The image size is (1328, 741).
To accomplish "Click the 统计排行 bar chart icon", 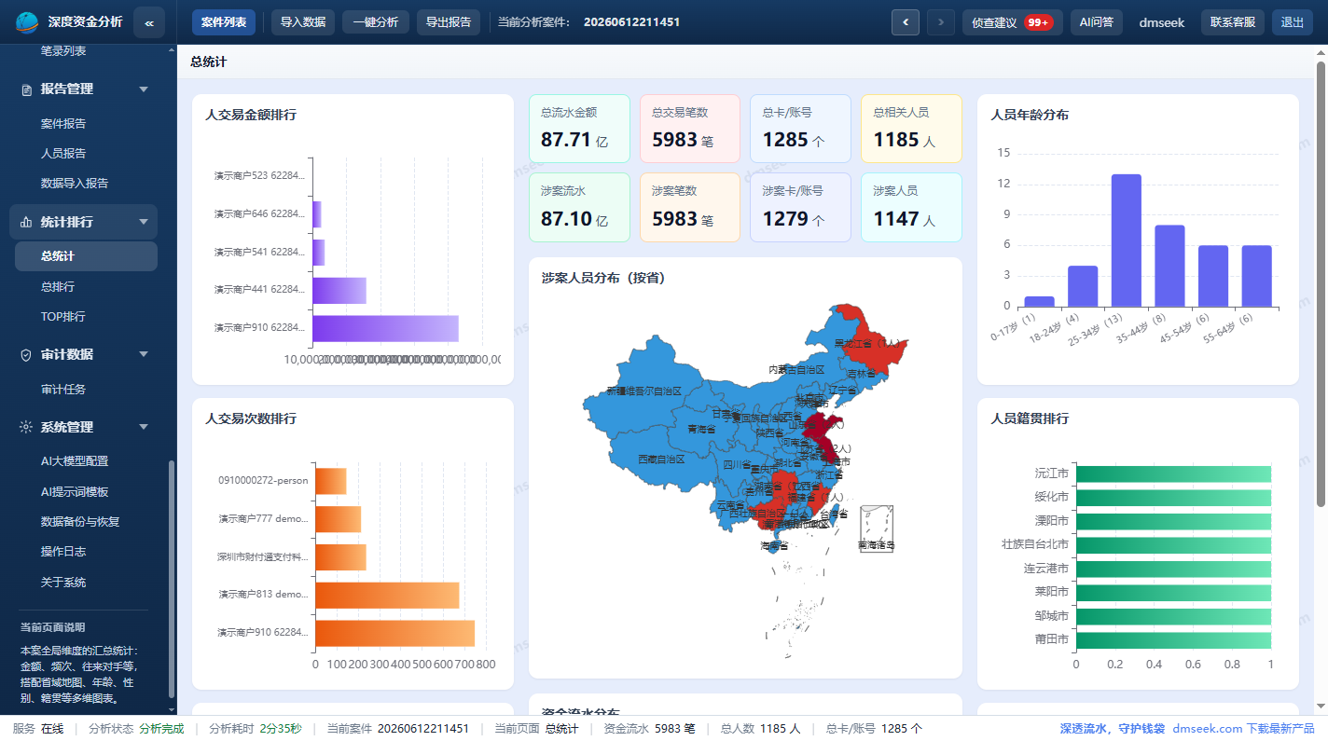I will [x=27, y=222].
